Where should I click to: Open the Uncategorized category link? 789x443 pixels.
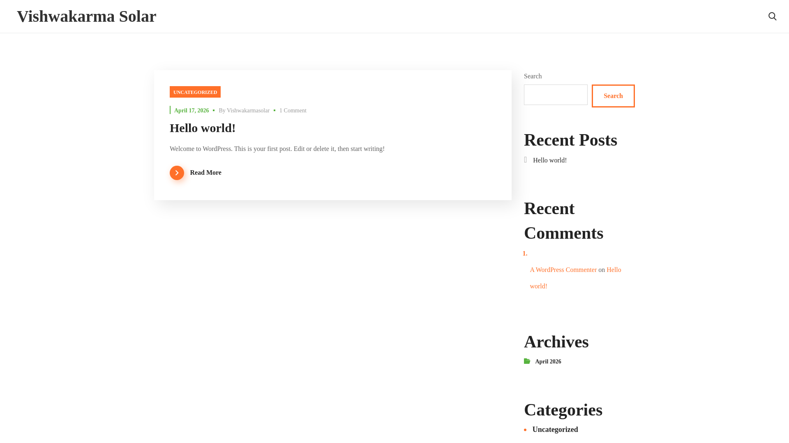pyautogui.click(x=555, y=429)
